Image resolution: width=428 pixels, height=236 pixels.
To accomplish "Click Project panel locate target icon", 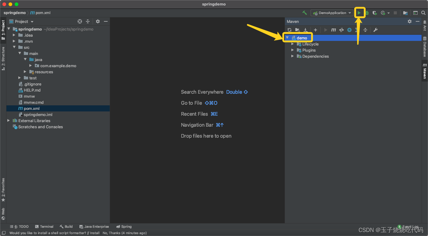I will [80, 21].
